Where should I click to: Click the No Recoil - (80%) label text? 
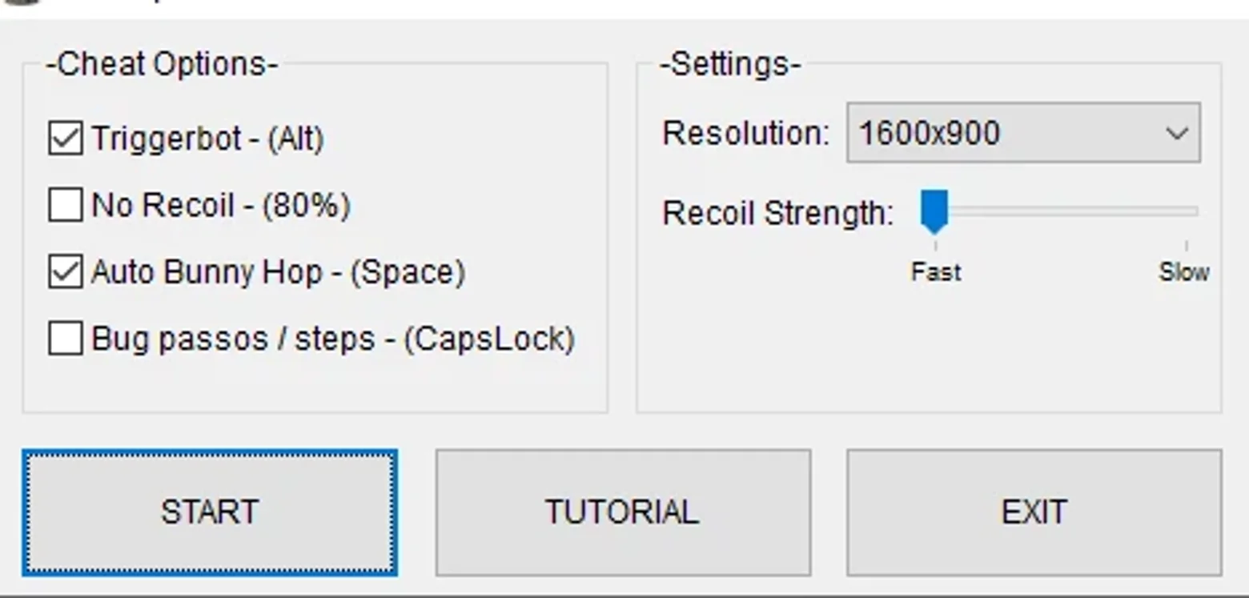(x=221, y=206)
